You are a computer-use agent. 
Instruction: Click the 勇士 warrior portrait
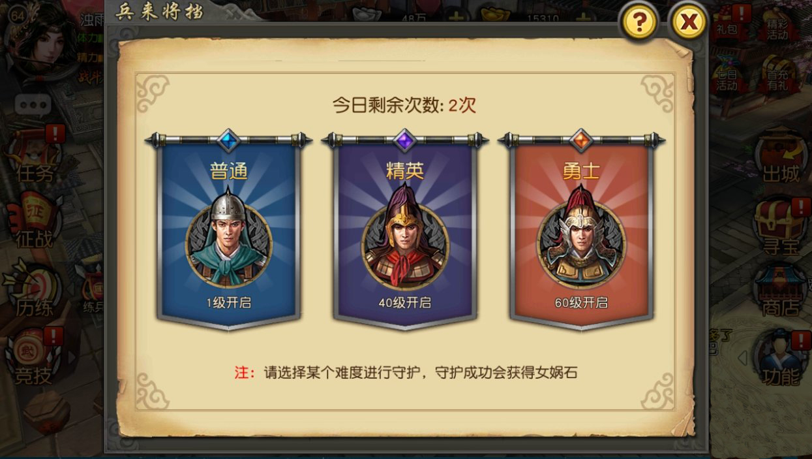coord(581,239)
